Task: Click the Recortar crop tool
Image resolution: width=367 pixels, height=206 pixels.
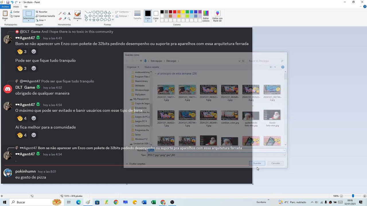Action: [x=42, y=12]
